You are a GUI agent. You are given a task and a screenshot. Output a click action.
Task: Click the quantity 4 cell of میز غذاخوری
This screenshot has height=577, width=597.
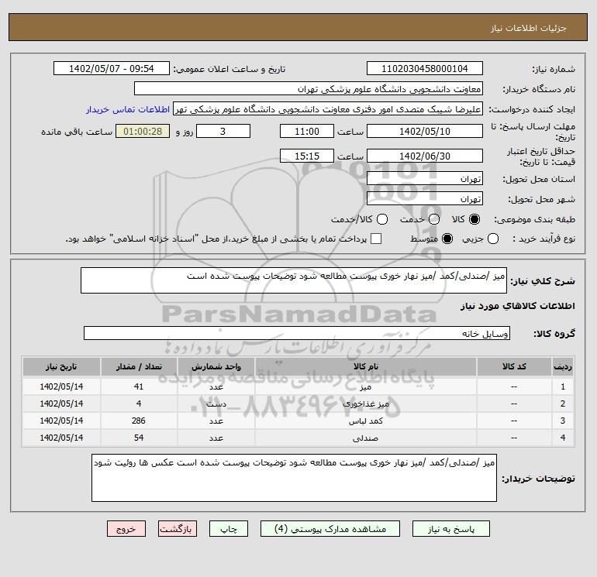pos(139,404)
